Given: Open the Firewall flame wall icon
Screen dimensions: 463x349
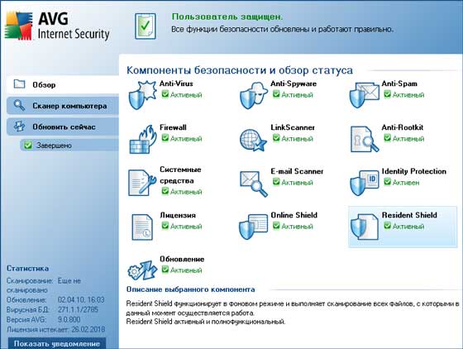Looking at the screenshot, I should (x=143, y=139).
